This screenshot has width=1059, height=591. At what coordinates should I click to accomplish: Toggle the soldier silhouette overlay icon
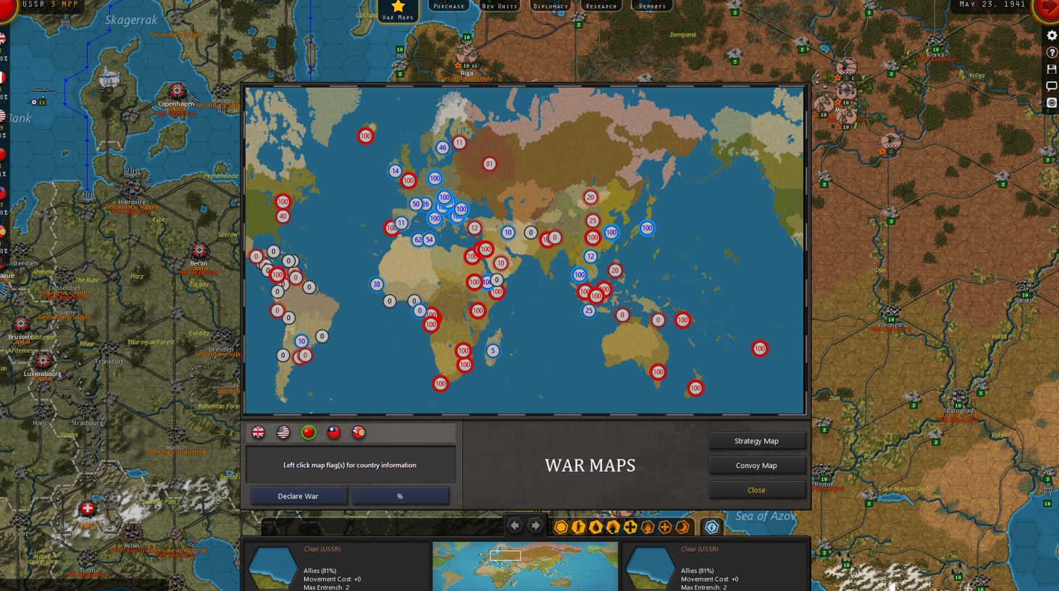click(x=578, y=527)
